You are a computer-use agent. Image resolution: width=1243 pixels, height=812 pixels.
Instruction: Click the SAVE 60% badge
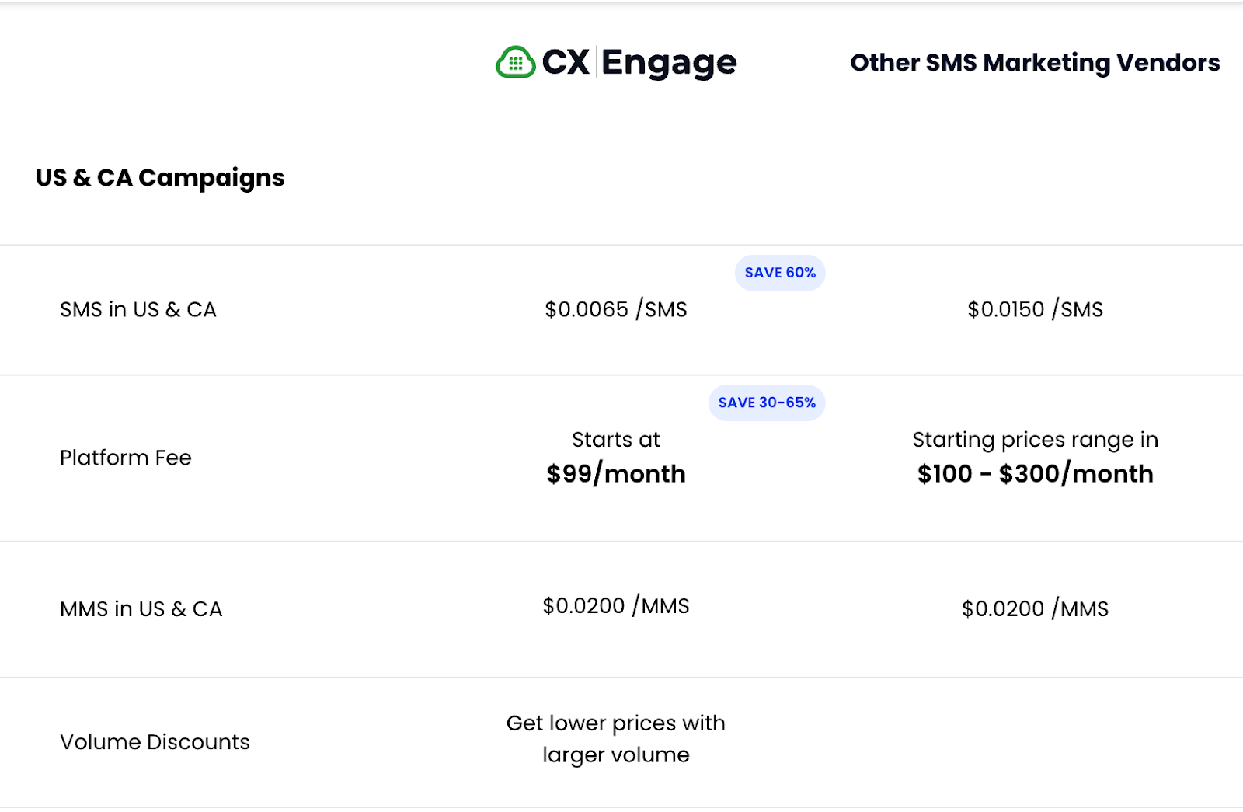(780, 273)
